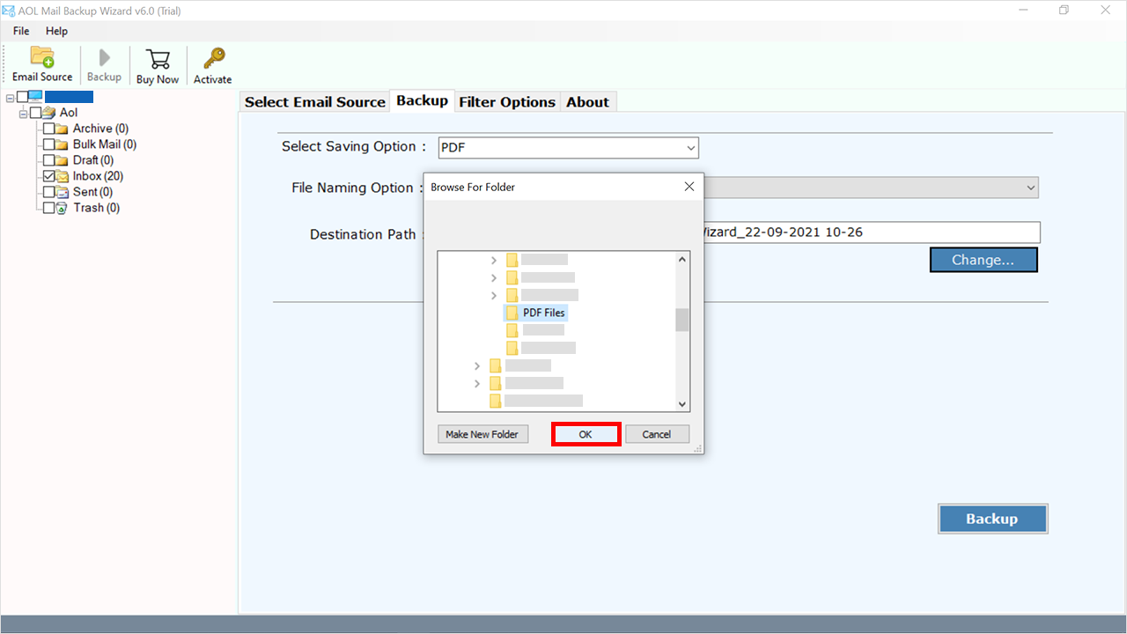Collapse the Aol tree node
Viewport: 1127px width, 634px height.
pyautogui.click(x=24, y=113)
